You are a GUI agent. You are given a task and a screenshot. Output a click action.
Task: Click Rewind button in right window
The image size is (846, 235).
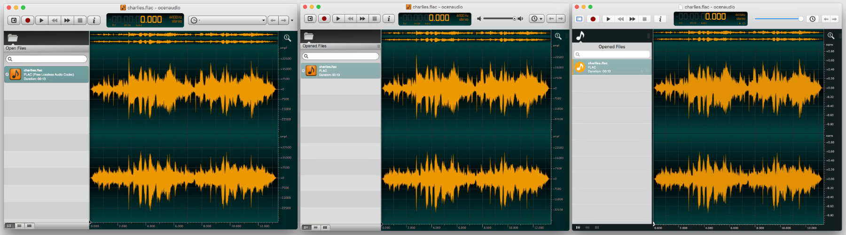(620, 19)
